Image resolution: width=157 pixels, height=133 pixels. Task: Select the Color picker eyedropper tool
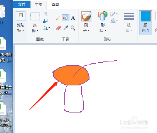(x=66, y=28)
